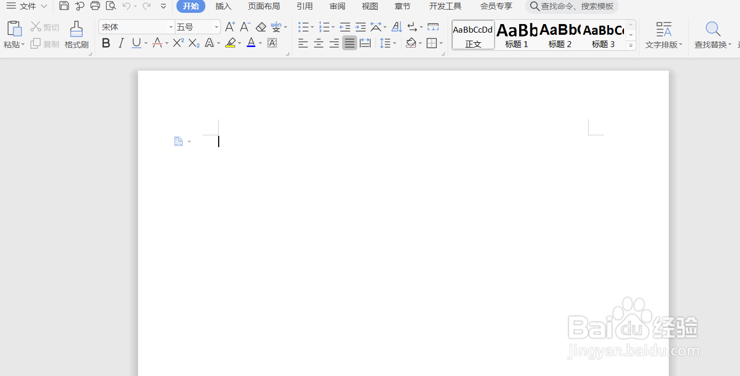Activate the Format Painter (格式刷)
Screen dimensions: 740x376
[x=76, y=35]
